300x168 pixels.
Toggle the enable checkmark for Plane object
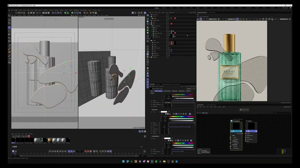169,44
